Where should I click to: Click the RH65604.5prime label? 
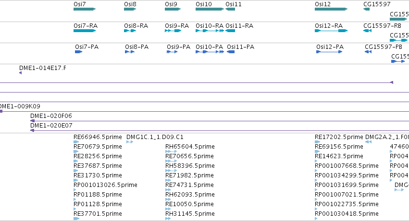click(190, 147)
